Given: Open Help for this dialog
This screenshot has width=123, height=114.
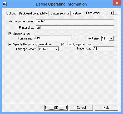Looking at the screenshot, I should 106,108.
